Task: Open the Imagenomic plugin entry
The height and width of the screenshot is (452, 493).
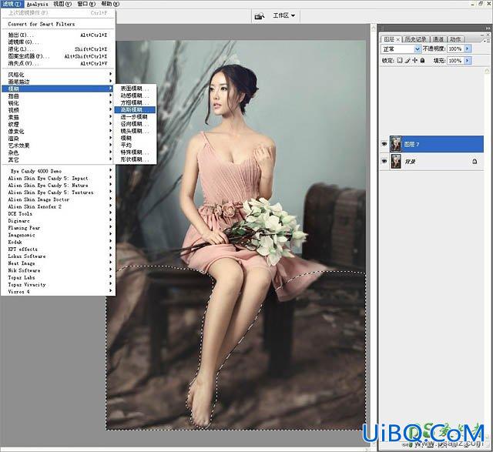Action: pos(58,235)
